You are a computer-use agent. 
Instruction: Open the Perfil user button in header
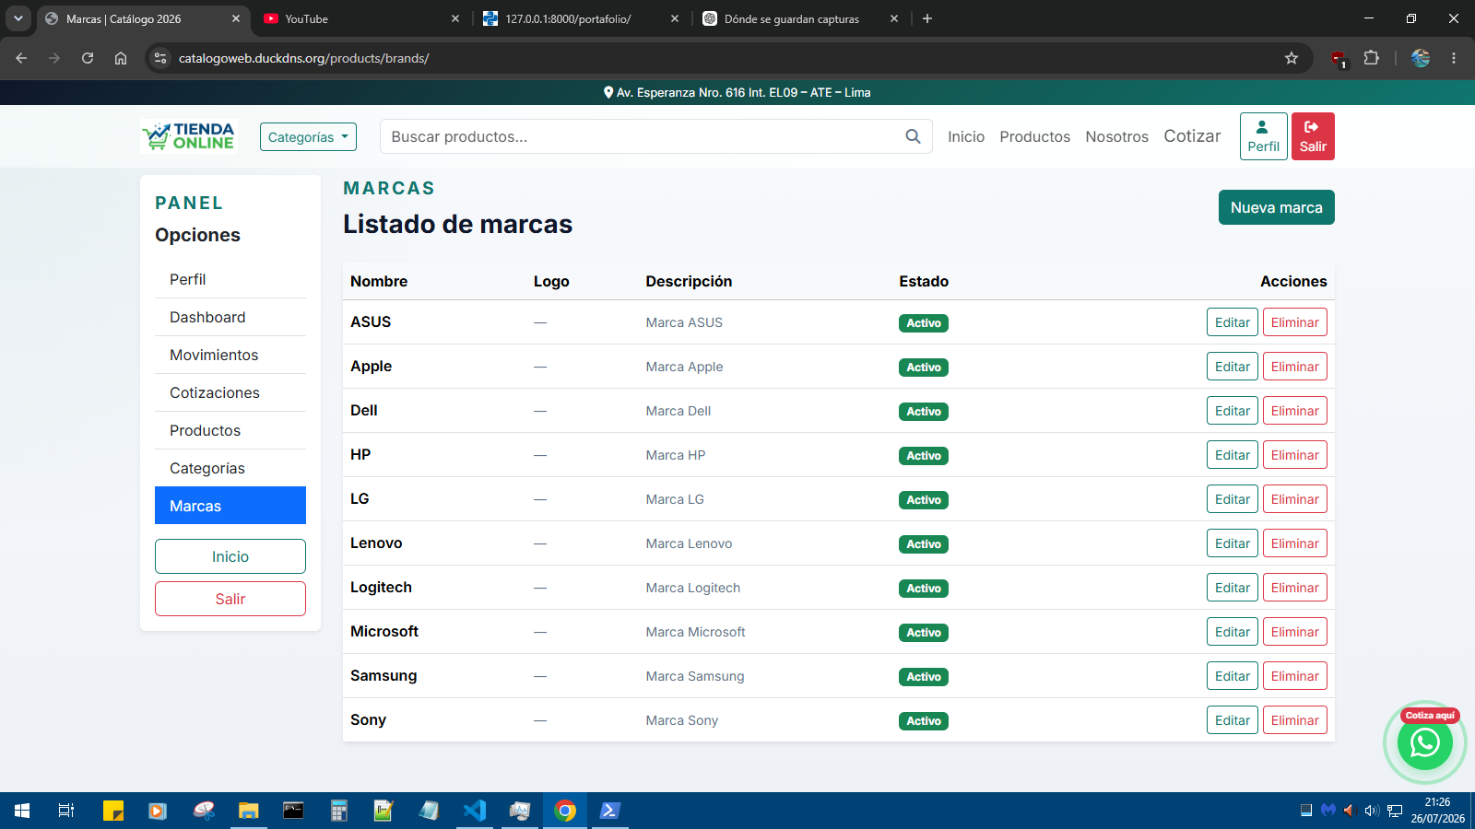tap(1263, 136)
